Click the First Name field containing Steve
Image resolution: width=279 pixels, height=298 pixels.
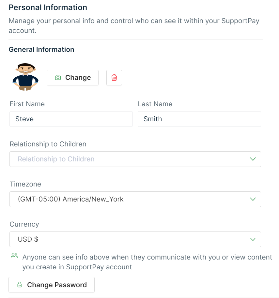(x=71, y=119)
